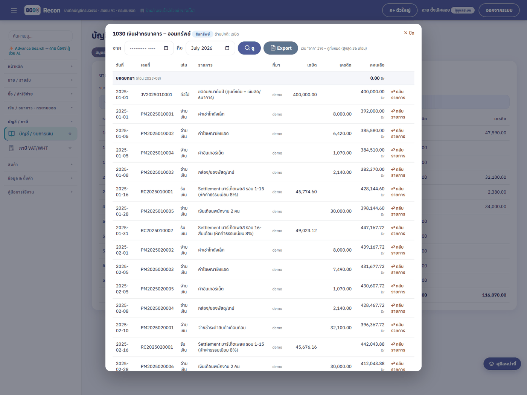The height and width of the screenshot is (395, 527).
Task: Click the empty start date input field
Action: pos(149,48)
